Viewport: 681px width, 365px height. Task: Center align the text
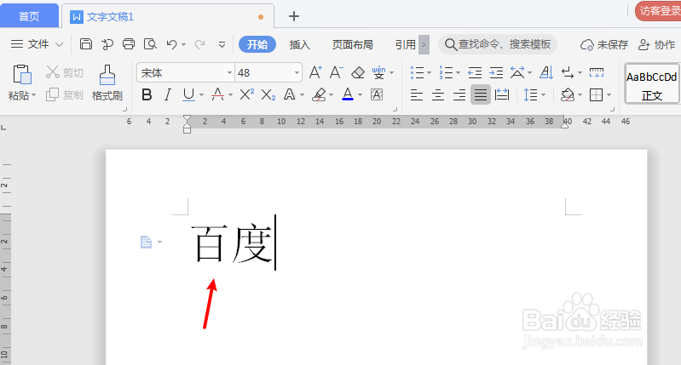click(438, 94)
